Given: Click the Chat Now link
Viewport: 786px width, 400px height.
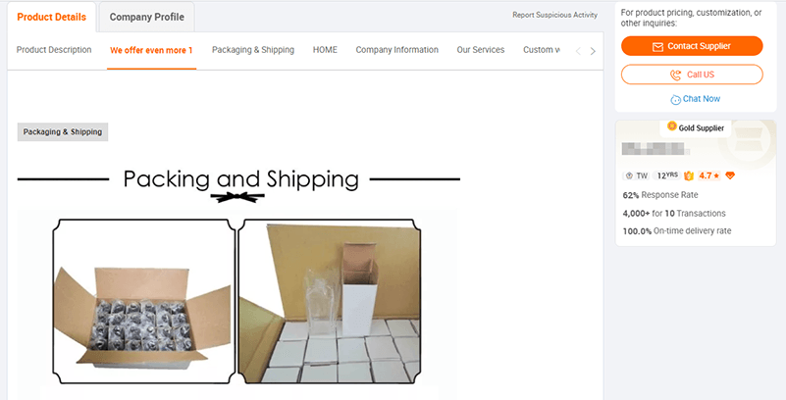Looking at the screenshot, I should click(702, 99).
